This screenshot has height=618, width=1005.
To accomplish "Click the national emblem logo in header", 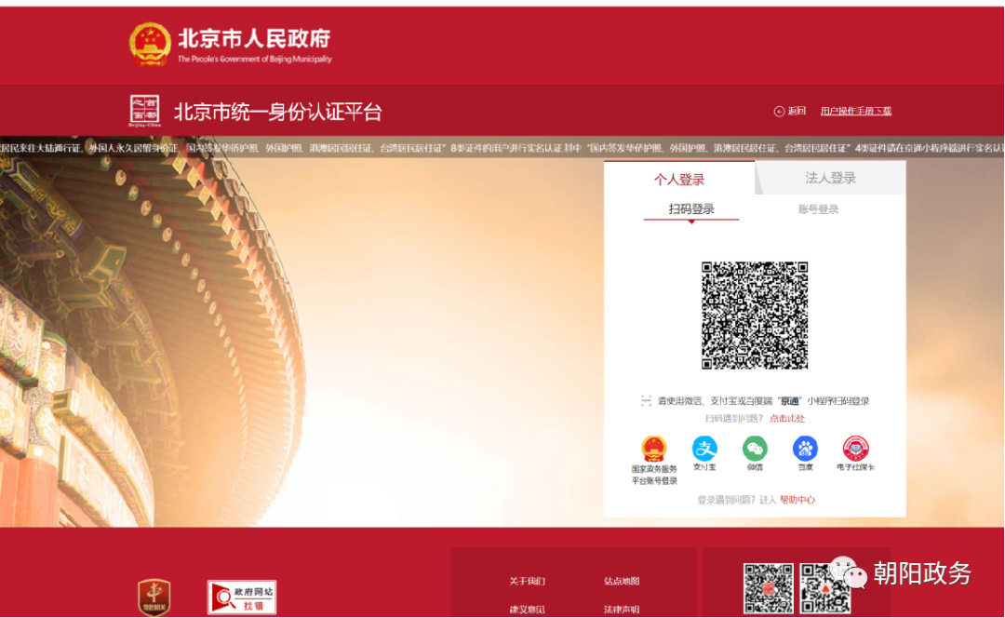I will [149, 44].
